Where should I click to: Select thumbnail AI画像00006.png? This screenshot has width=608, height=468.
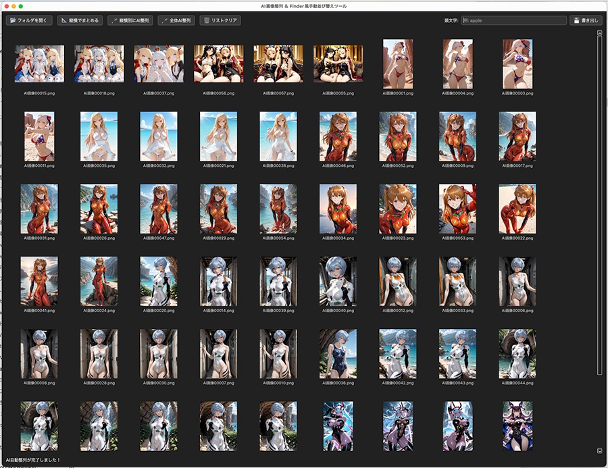[517, 282]
